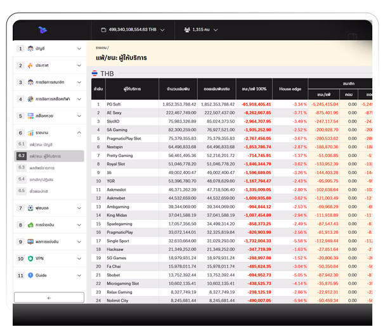Click the ชนะ/แพ้ 100% column header
This screenshot has width=385, height=326.
(254, 89)
